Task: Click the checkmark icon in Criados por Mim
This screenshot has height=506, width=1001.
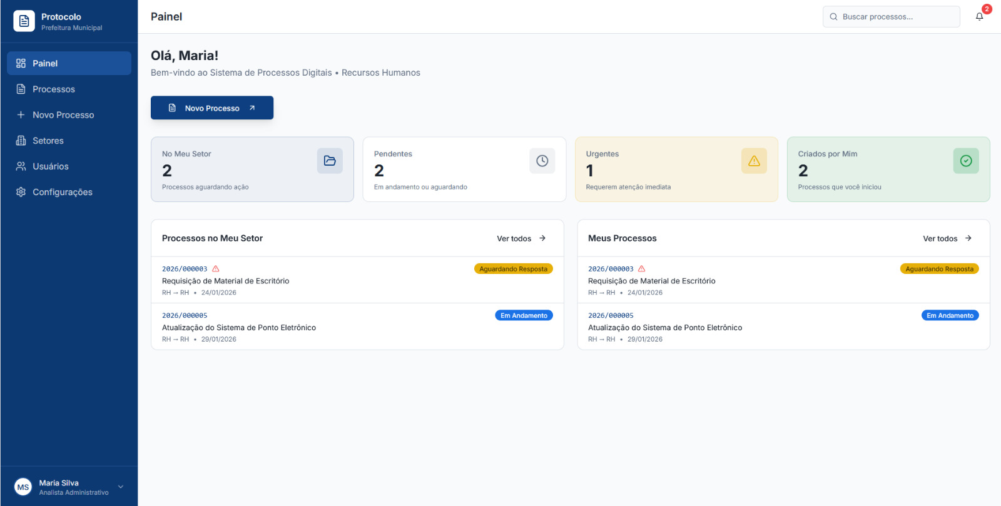Action: [966, 161]
